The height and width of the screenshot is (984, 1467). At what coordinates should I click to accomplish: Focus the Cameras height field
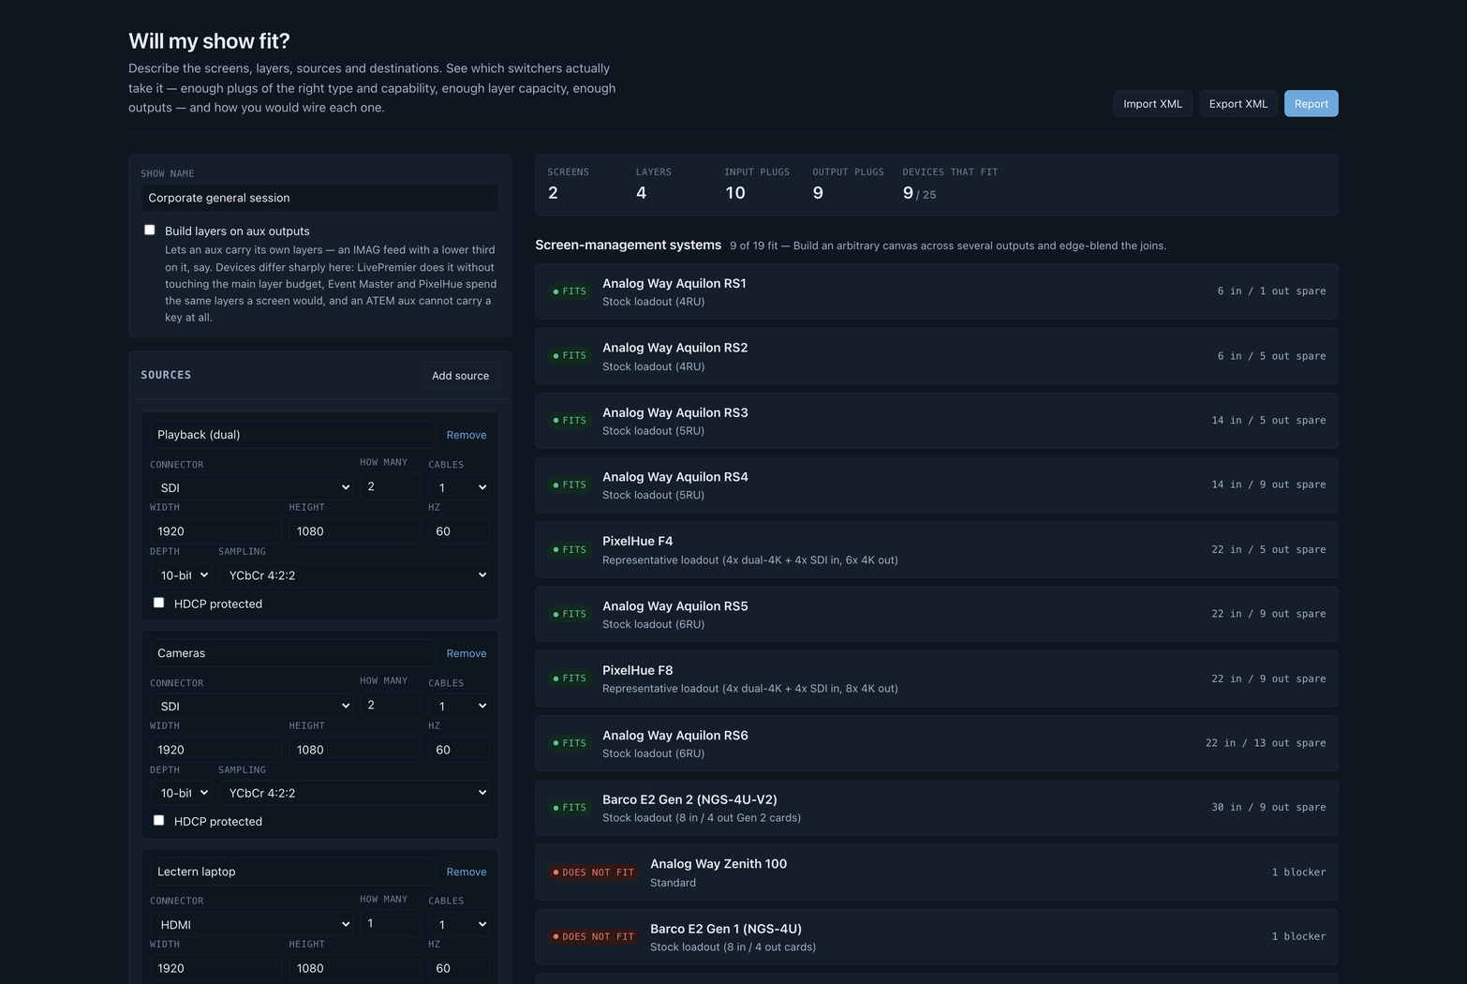tap(355, 750)
